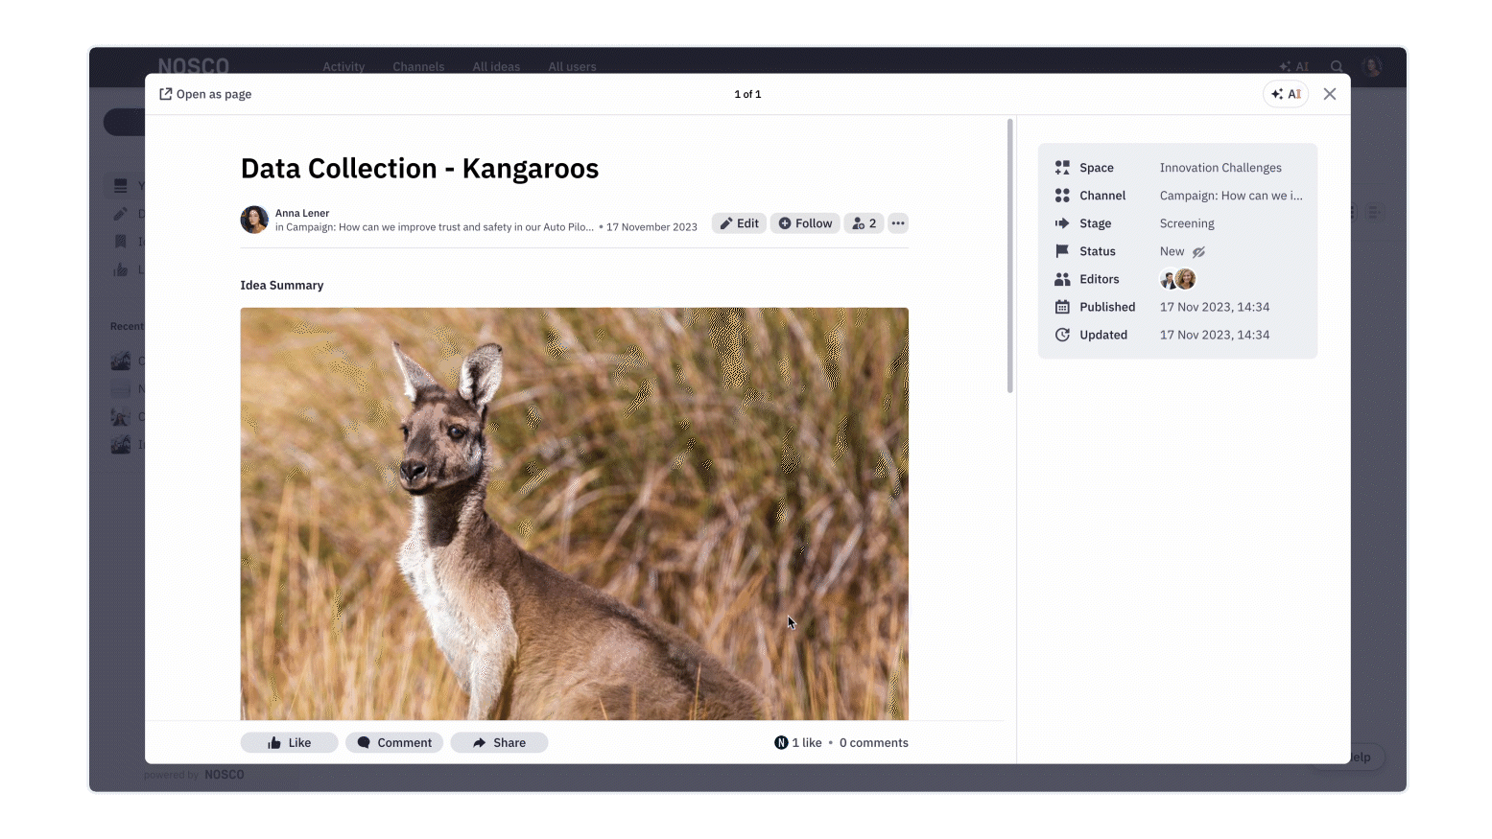Image resolution: width=1492 pixels, height=839 pixels.
Task: Open the Innovation Challenges space
Action: pos(1220,168)
